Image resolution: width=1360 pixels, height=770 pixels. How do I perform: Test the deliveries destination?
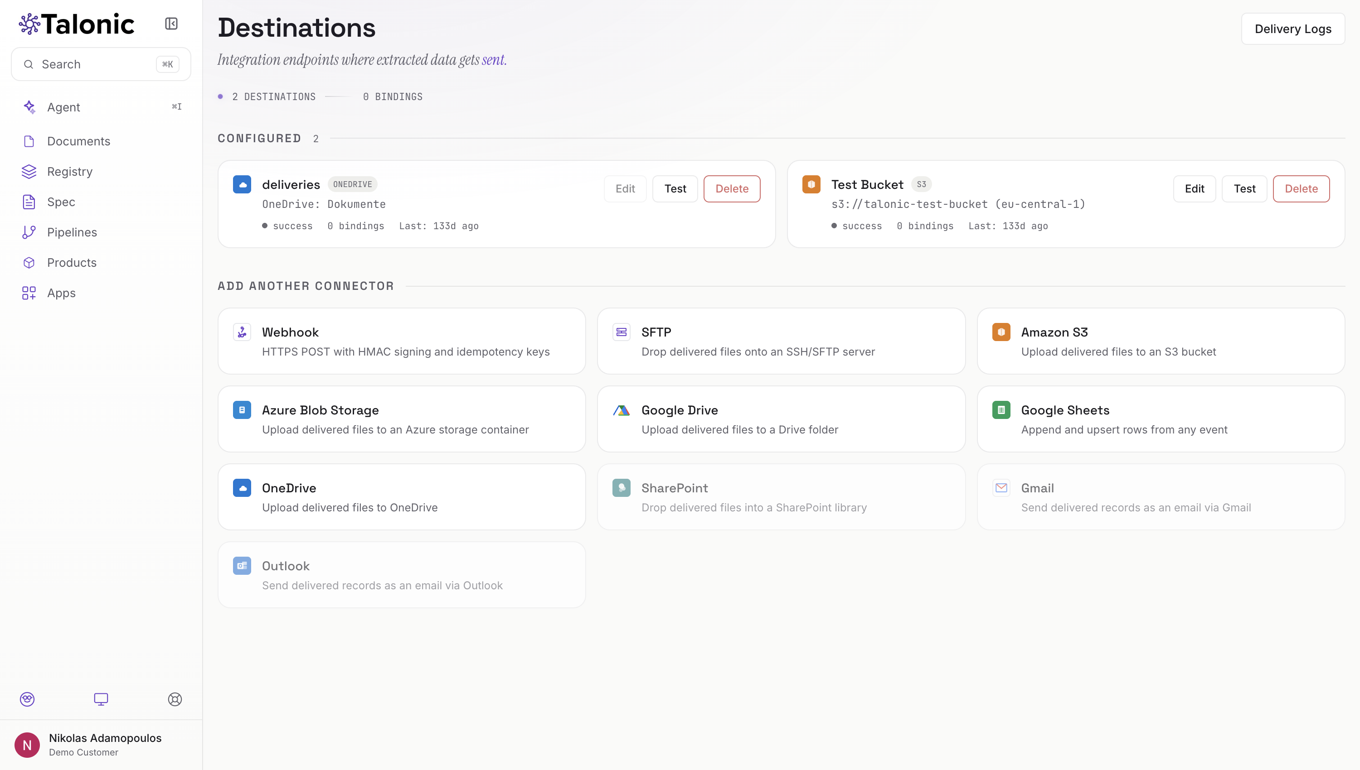pyautogui.click(x=675, y=189)
